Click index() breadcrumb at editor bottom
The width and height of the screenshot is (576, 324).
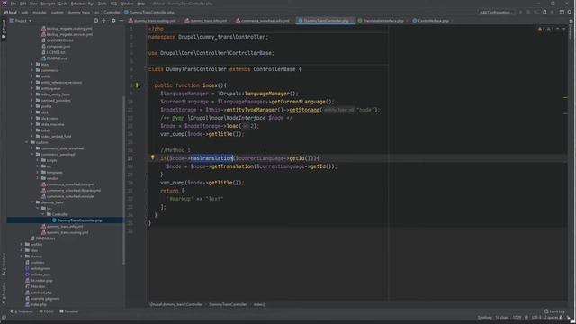(x=259, y=304)
